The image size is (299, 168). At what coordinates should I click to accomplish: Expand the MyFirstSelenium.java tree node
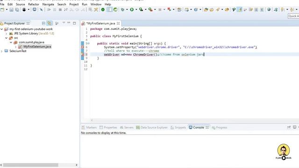[15, 47]
